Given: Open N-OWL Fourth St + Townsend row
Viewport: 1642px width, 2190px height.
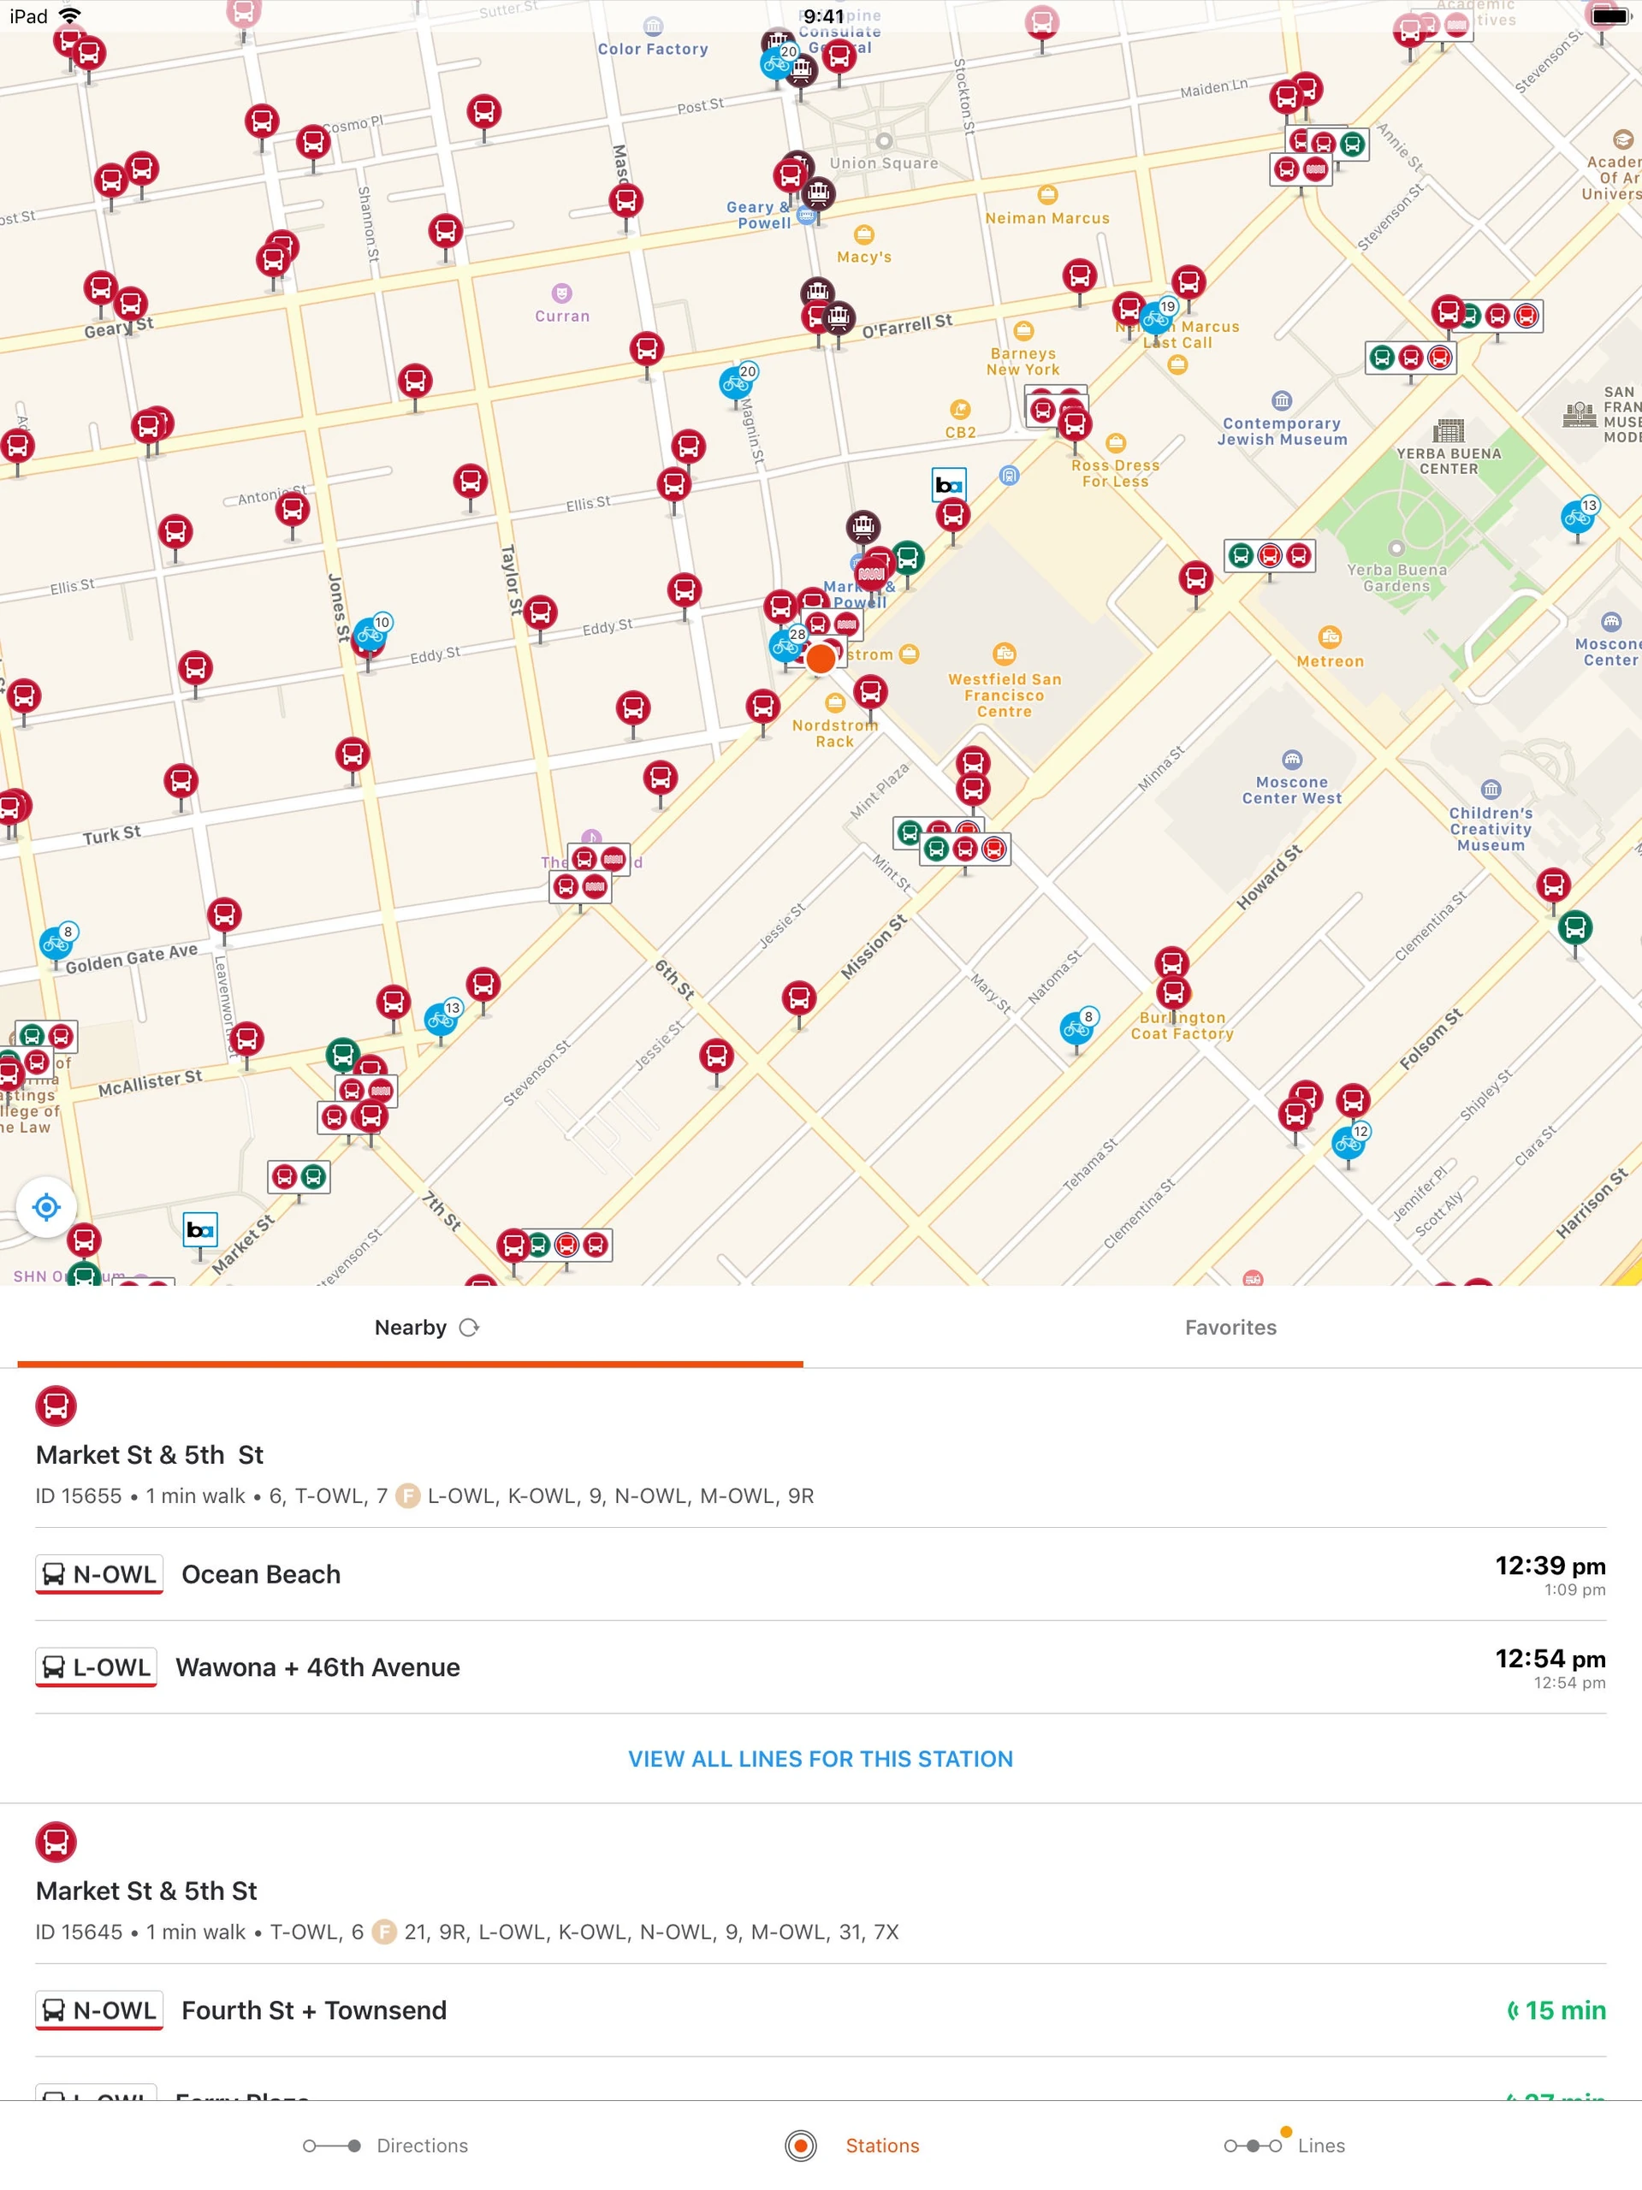Looking at the screenshot, I should [820, 2009].
